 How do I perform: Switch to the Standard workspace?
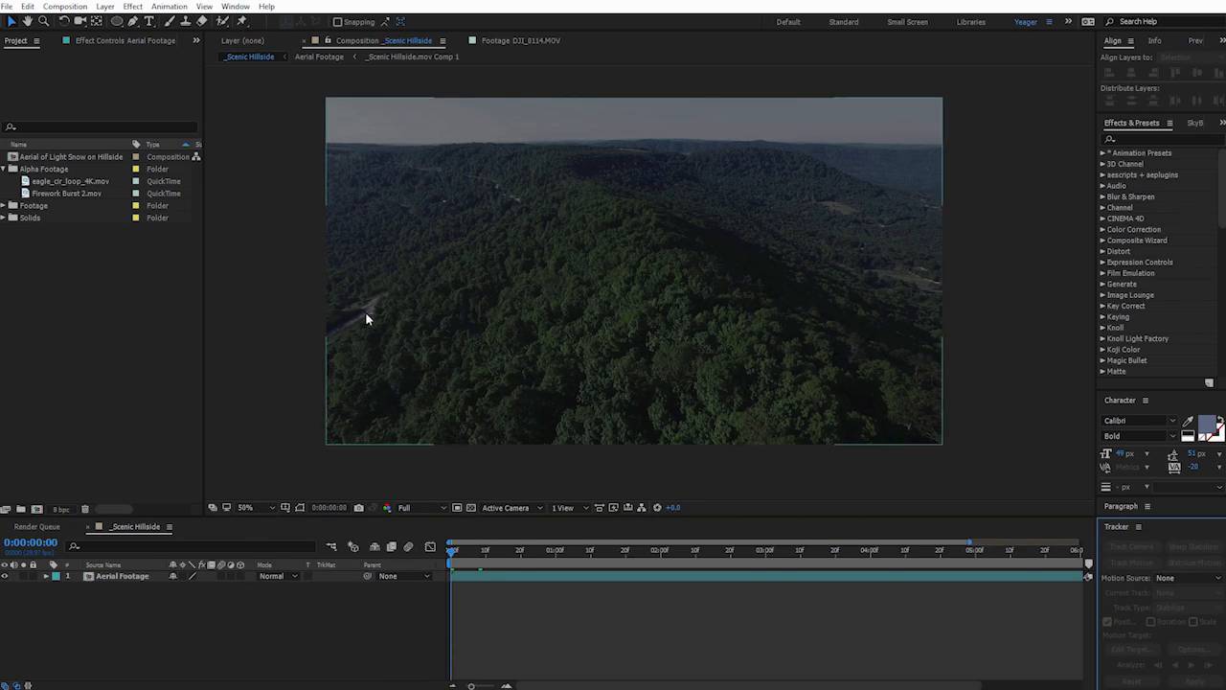tap(844, 22)
